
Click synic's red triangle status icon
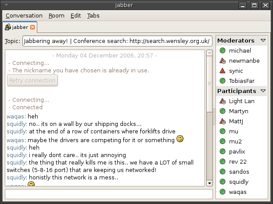223,71
